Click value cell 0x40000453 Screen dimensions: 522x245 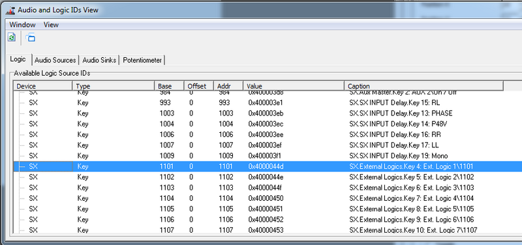coord(266,230)
